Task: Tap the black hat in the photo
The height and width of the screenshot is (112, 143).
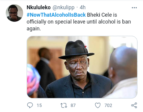Action: coord(76,50)
